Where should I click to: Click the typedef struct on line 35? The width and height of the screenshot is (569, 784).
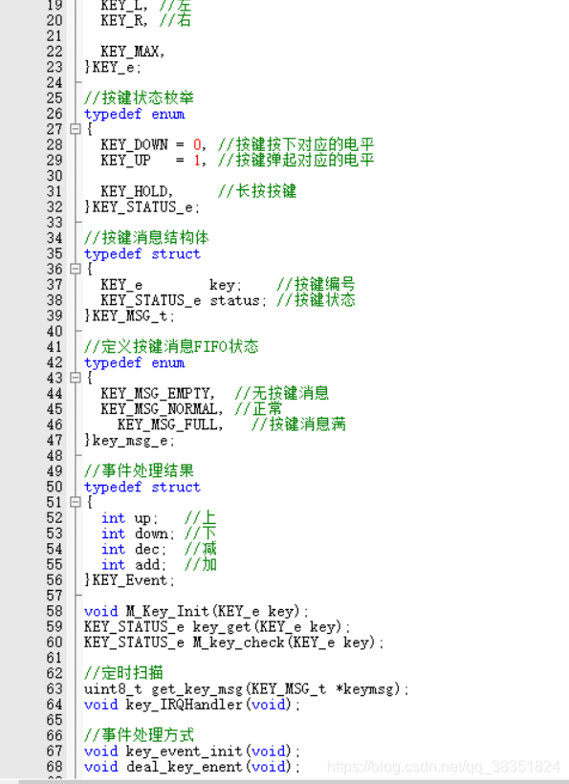click(x=142, y=253)
